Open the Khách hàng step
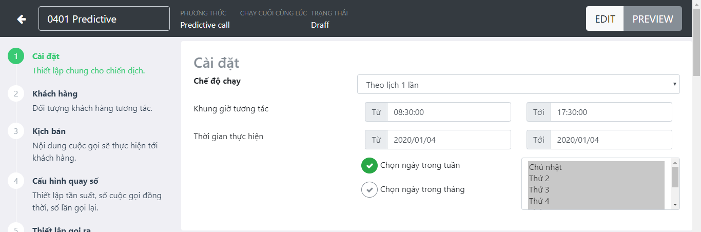This screenshot has height=232, width=701. 55,94
